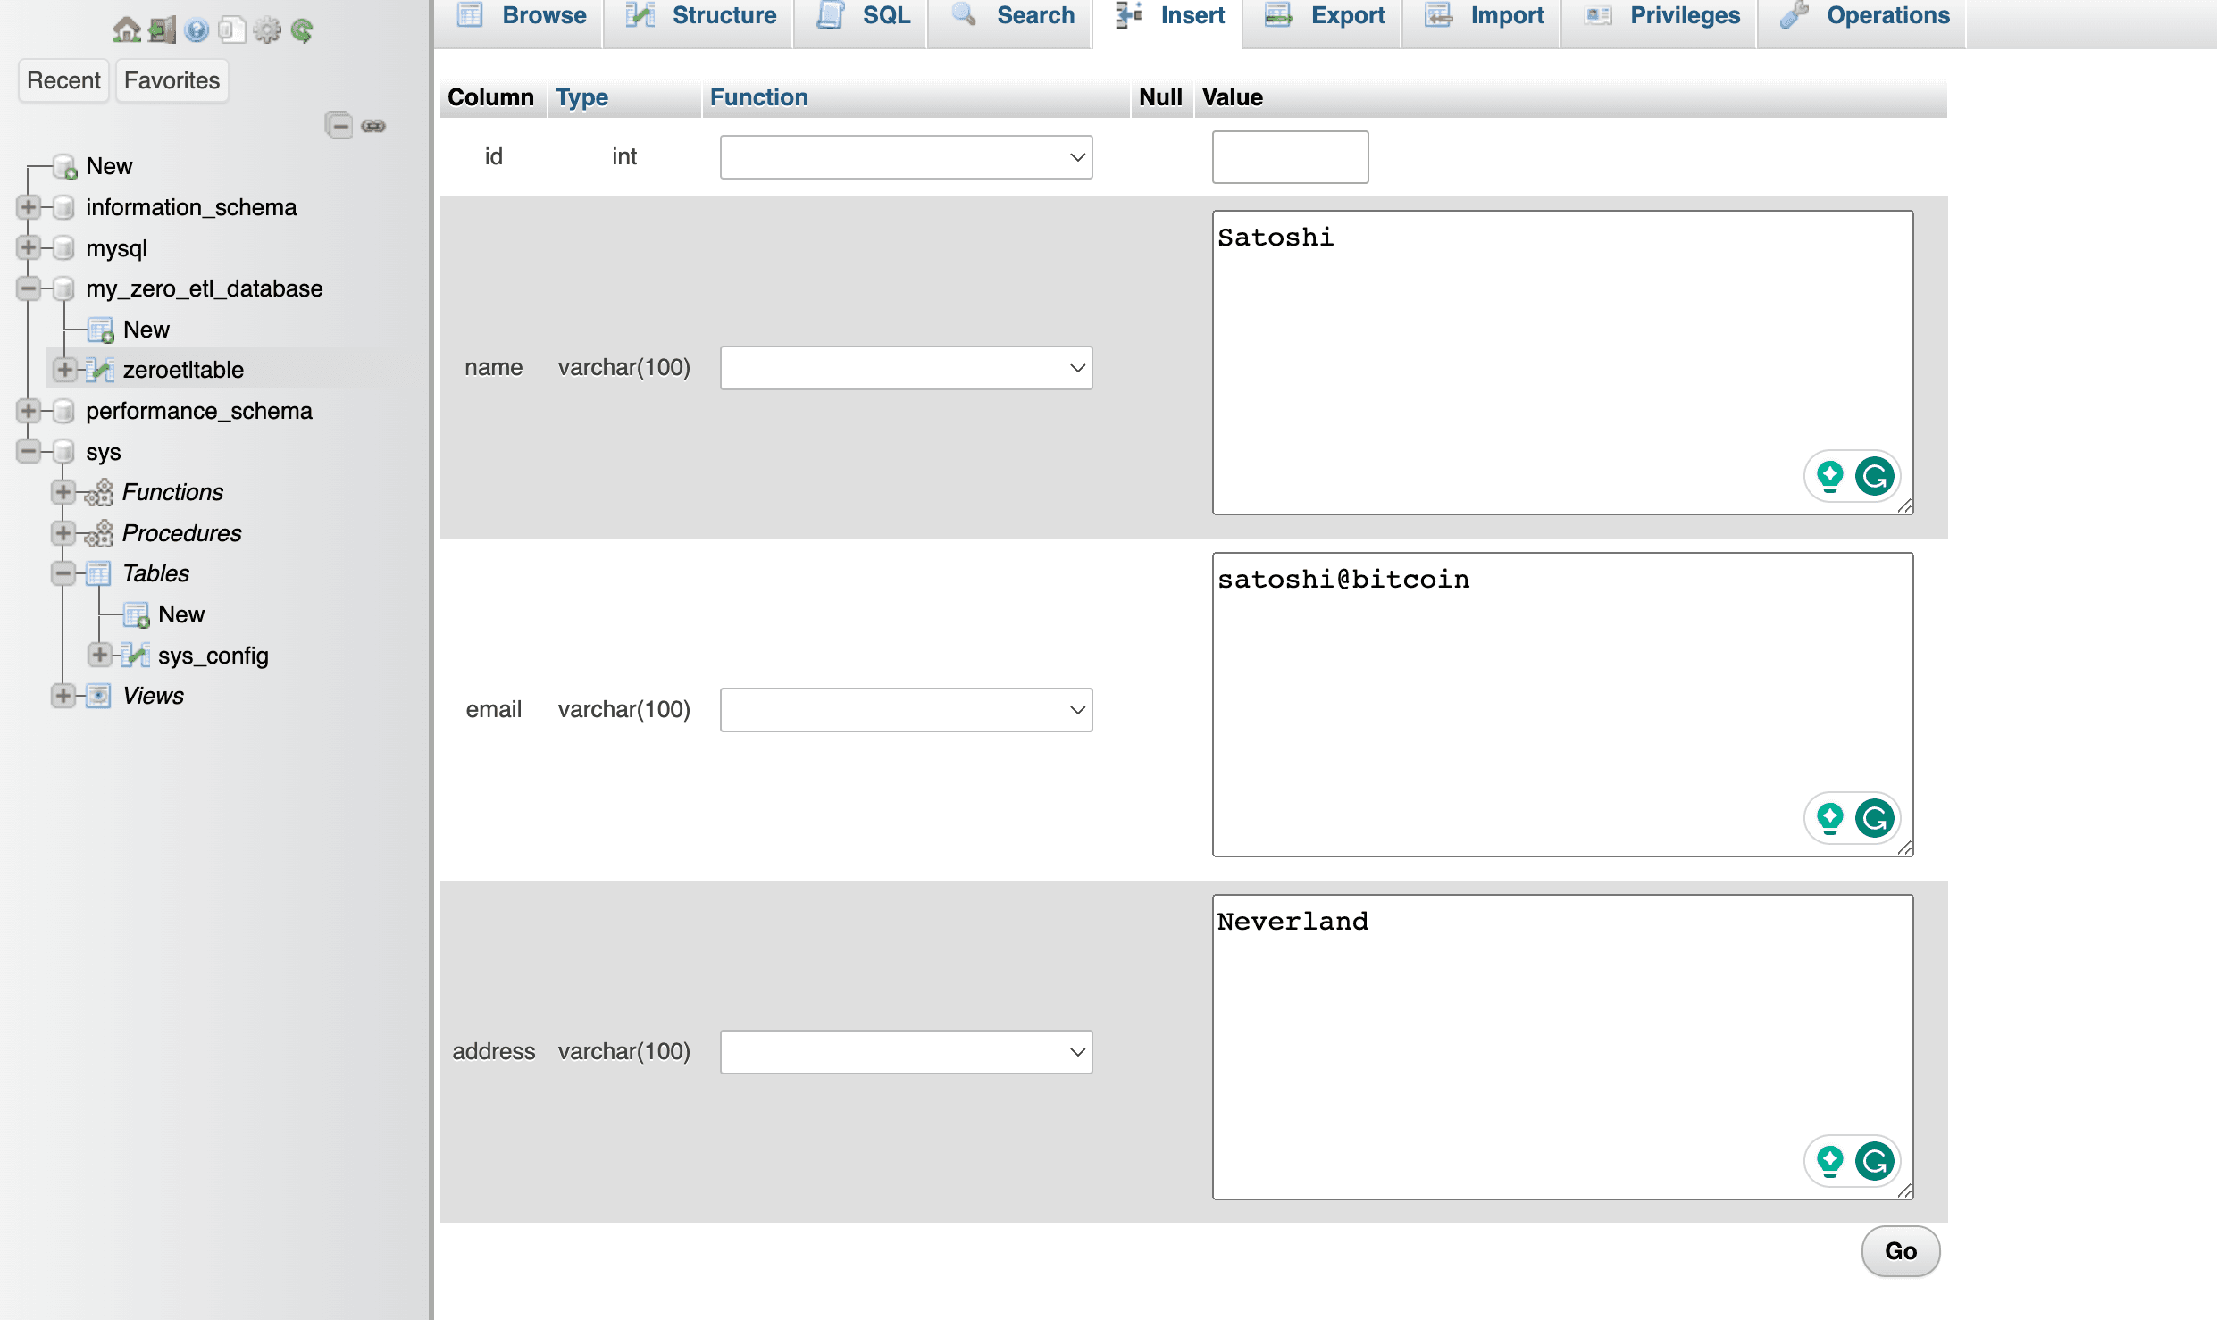
Task: Click lightbulb suggestion icon in address field
Action: 1829,1161
